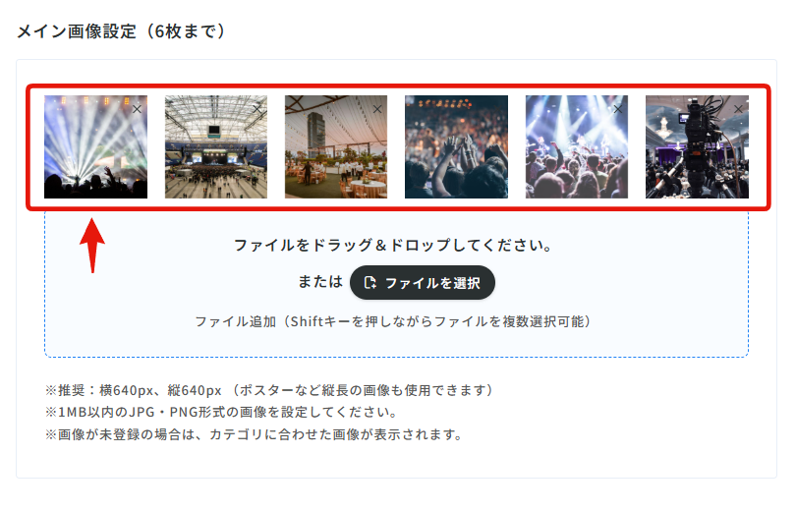Click the Shiftキー multiple file selection hint
The image size is (796, 511).
[393, 321]
